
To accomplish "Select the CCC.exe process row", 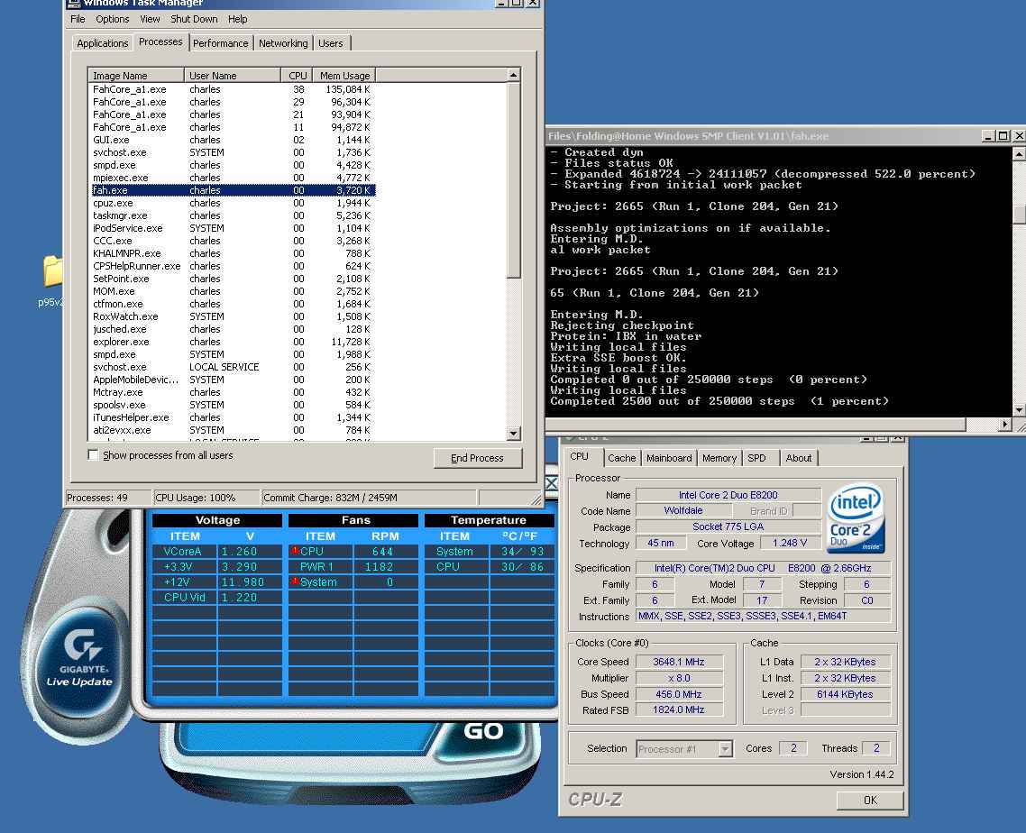I will point(233,241).
